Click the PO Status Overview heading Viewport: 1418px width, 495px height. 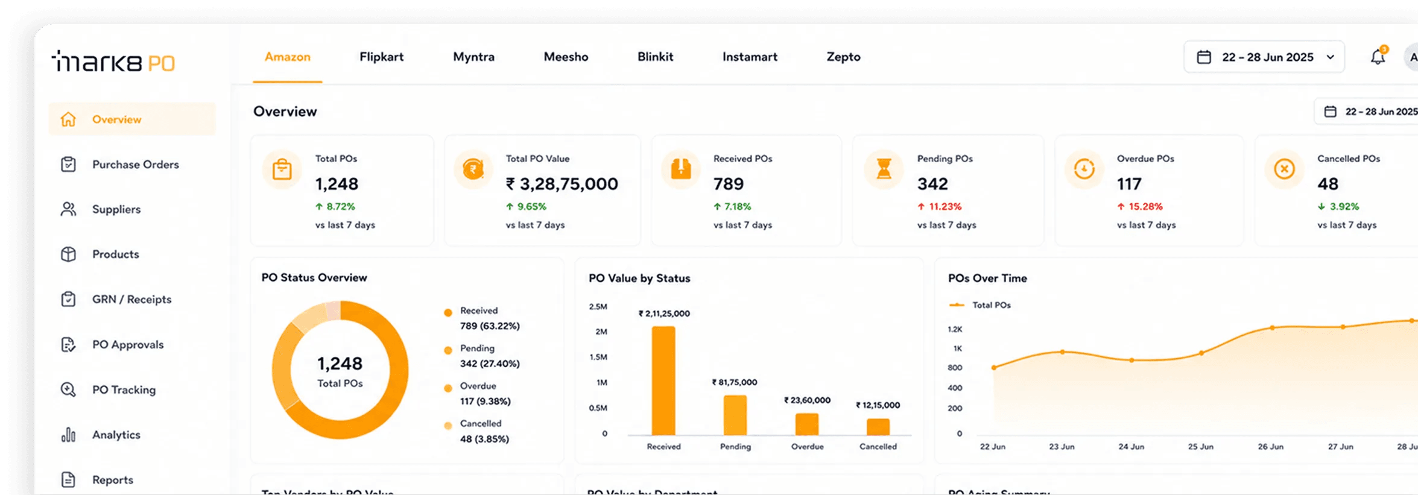pos(314,277)
